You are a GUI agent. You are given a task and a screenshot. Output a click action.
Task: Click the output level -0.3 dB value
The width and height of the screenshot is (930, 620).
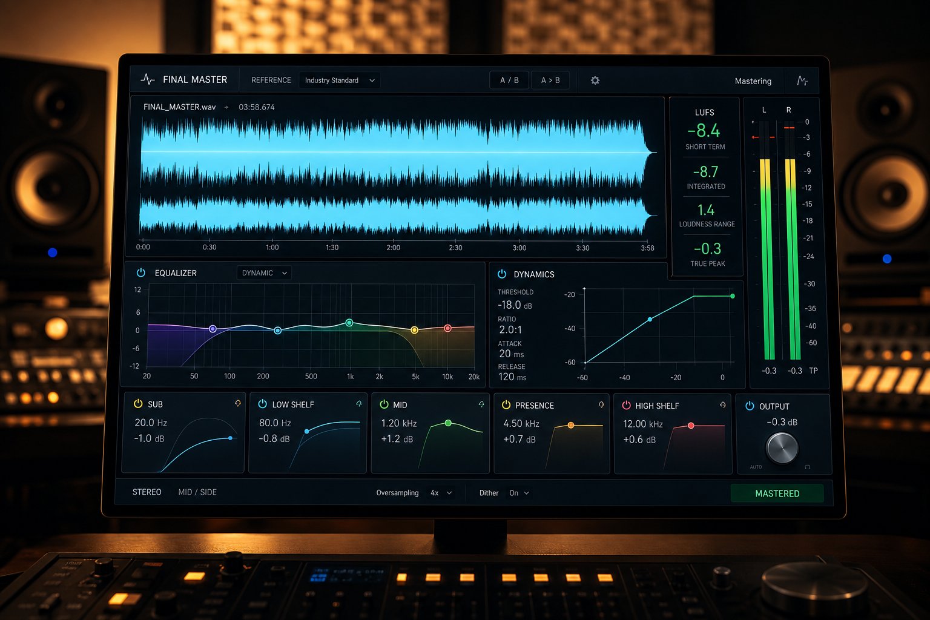(x=782, y=422)
